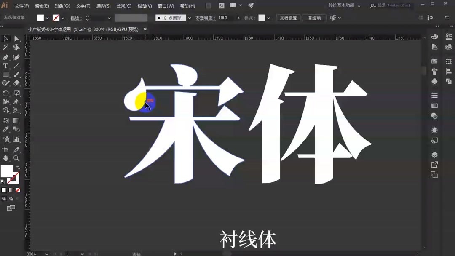Open the Layers panel icon
The height and width of the screenshot is (256, 455).
pos(434,155)
